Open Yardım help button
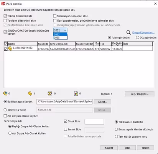This screenshot has height=154, width=158. [145, 148]
